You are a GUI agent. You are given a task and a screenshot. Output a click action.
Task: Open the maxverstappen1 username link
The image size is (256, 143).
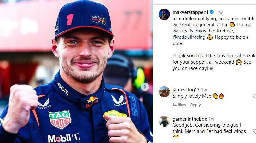190,12
